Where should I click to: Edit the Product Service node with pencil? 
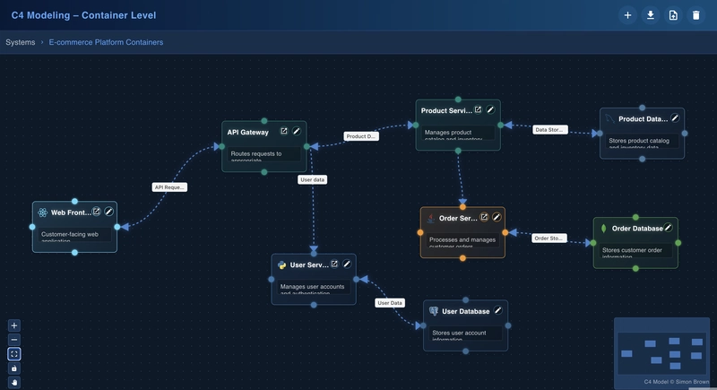490,109
